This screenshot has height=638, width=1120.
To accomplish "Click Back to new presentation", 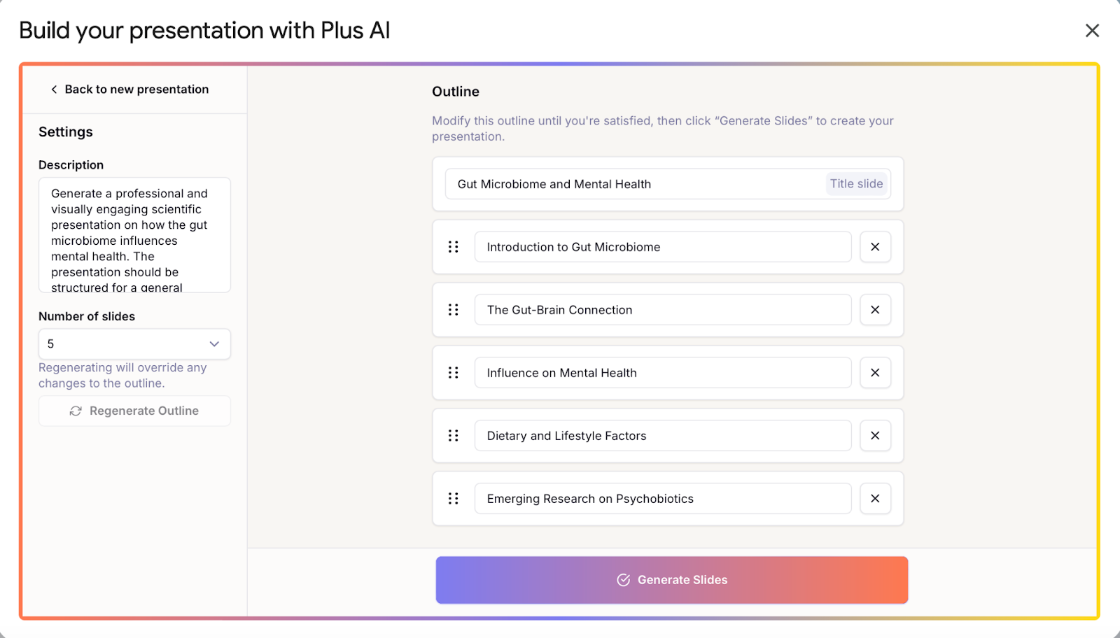I will [129, 90].
